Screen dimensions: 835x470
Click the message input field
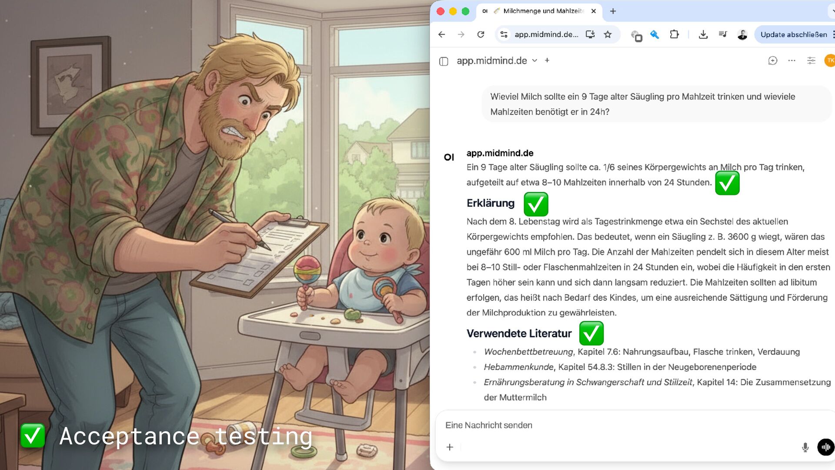626,425
